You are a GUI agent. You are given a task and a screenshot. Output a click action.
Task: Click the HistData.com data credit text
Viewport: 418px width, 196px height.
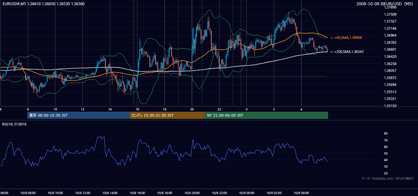click(388, 178)
